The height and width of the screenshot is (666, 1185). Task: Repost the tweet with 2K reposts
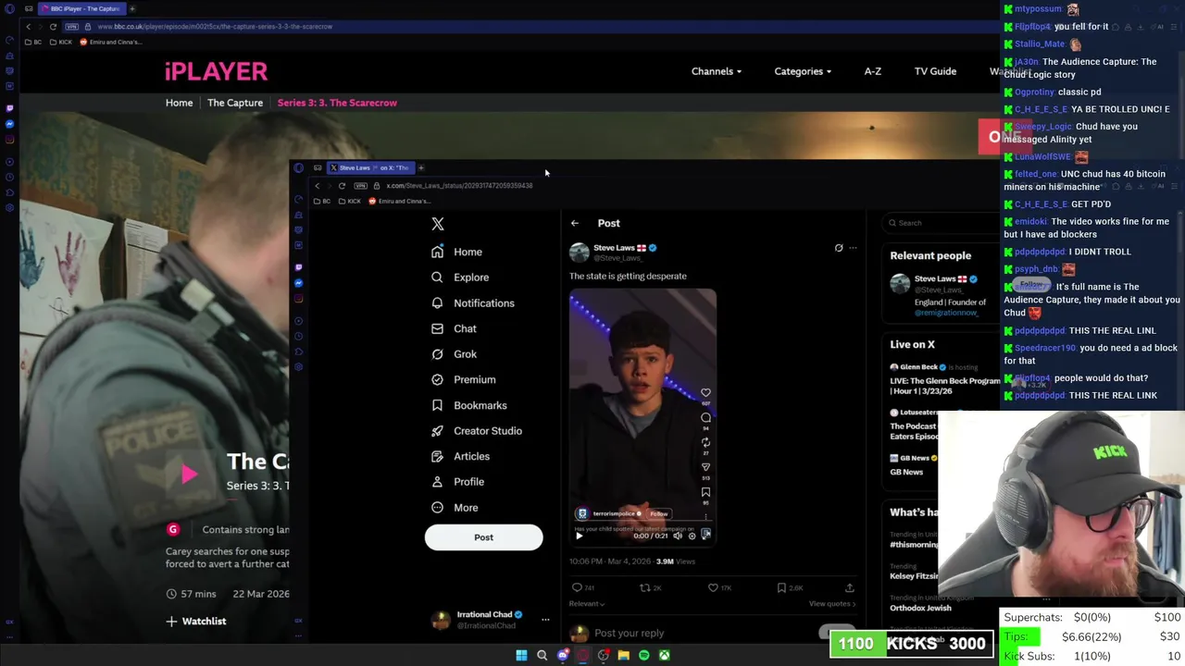click(651, 587)
